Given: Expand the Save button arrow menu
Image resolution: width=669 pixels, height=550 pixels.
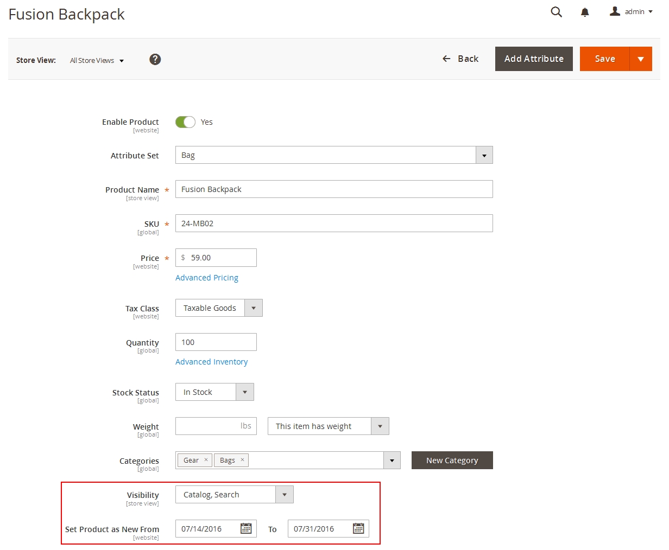Looking at the screenshot, I should coord(641,59).
